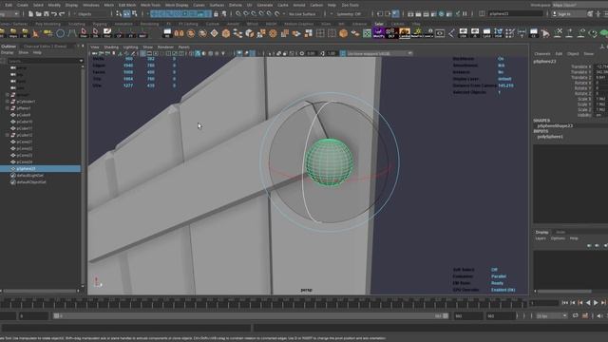The width and height of the screenshot is (608, 342).
Task: Switch to the Rigging shelf tab
Action: [100, 24]
